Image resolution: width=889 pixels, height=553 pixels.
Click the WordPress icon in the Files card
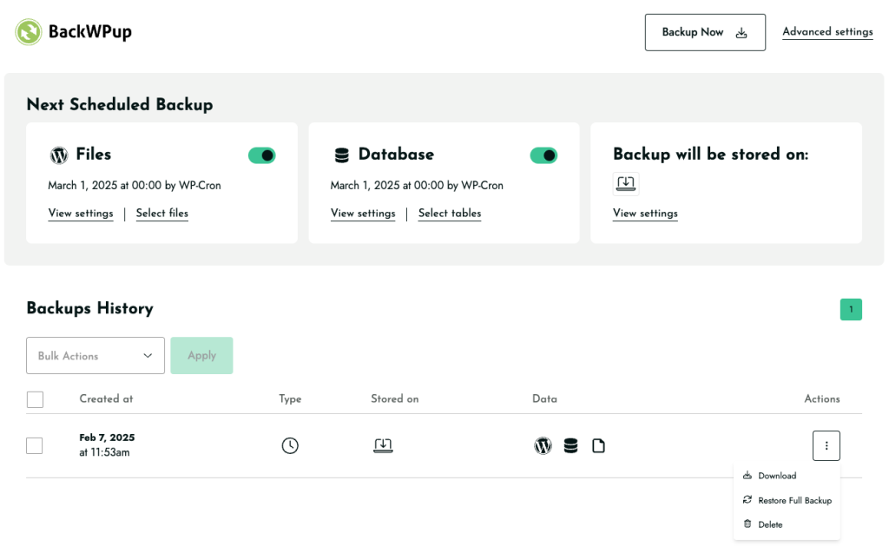tap(57, 155)
